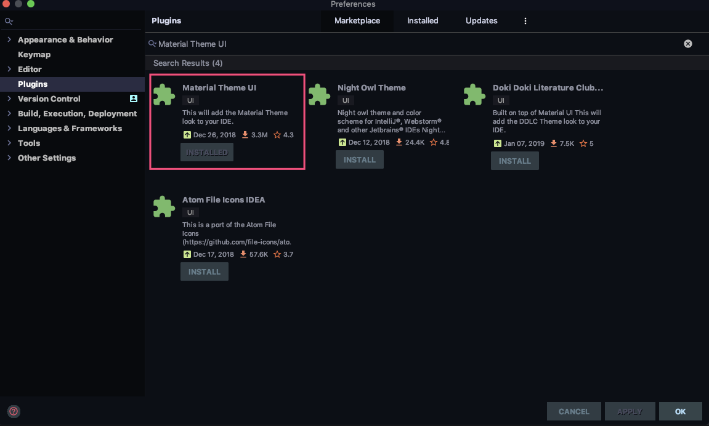Clear the plugin search field with X icon
This screenshot has width=709, height=426.
[687, 44]
